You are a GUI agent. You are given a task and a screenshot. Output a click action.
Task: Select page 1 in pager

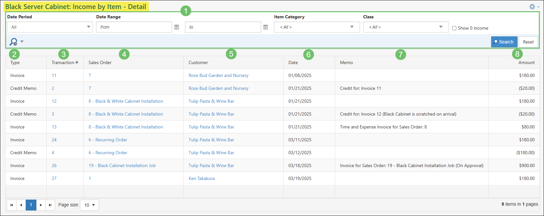pyautogui.click(x=31, y=205)
